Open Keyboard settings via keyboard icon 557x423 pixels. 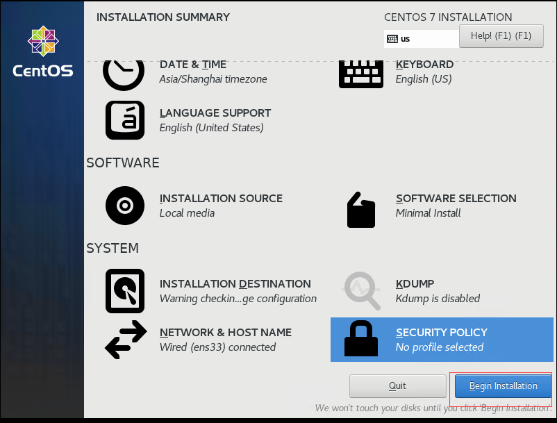(361, 74)
